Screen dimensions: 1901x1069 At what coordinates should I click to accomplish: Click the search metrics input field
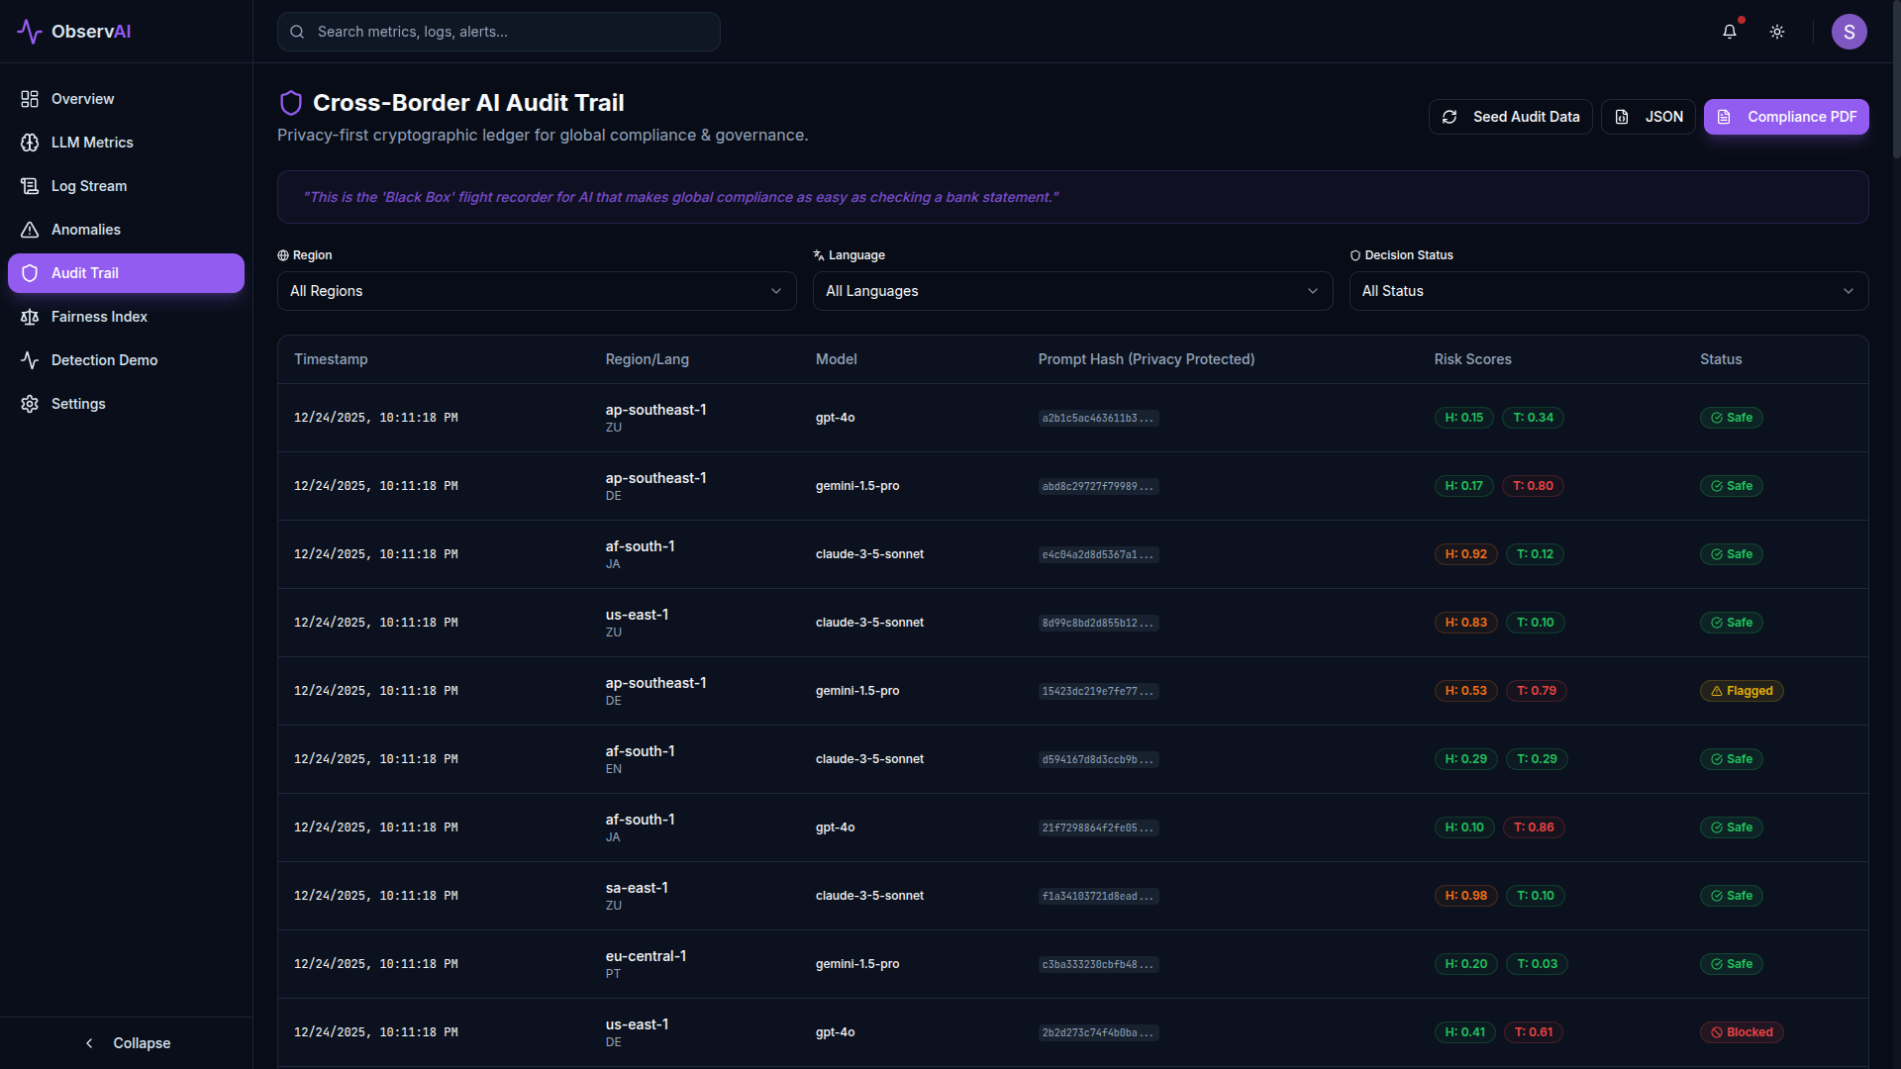499,32
